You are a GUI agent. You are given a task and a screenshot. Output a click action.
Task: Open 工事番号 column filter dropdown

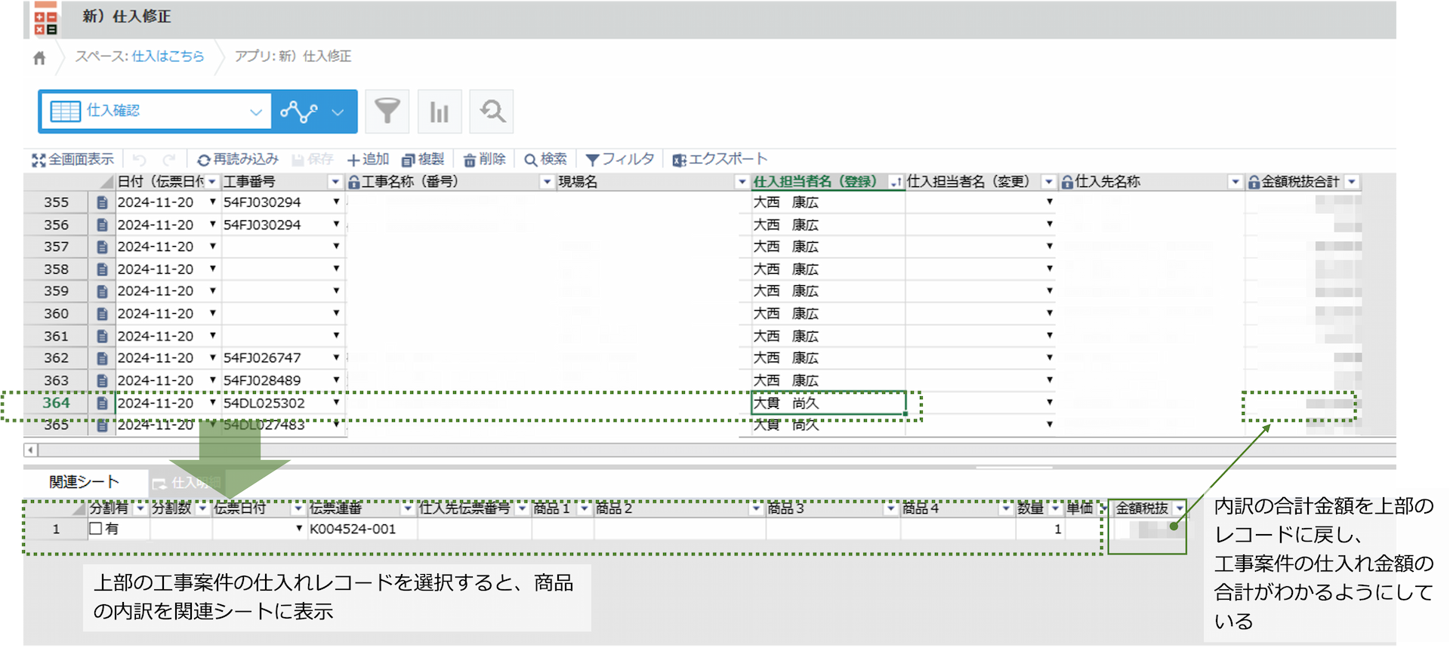335,182
